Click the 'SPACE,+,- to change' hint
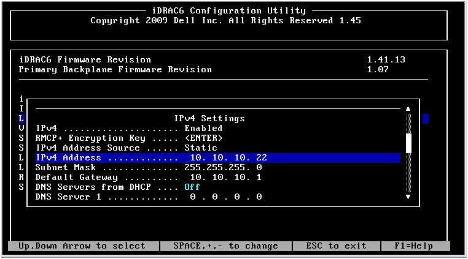Viewport: 468px width, 259px height. pos(225,246)
